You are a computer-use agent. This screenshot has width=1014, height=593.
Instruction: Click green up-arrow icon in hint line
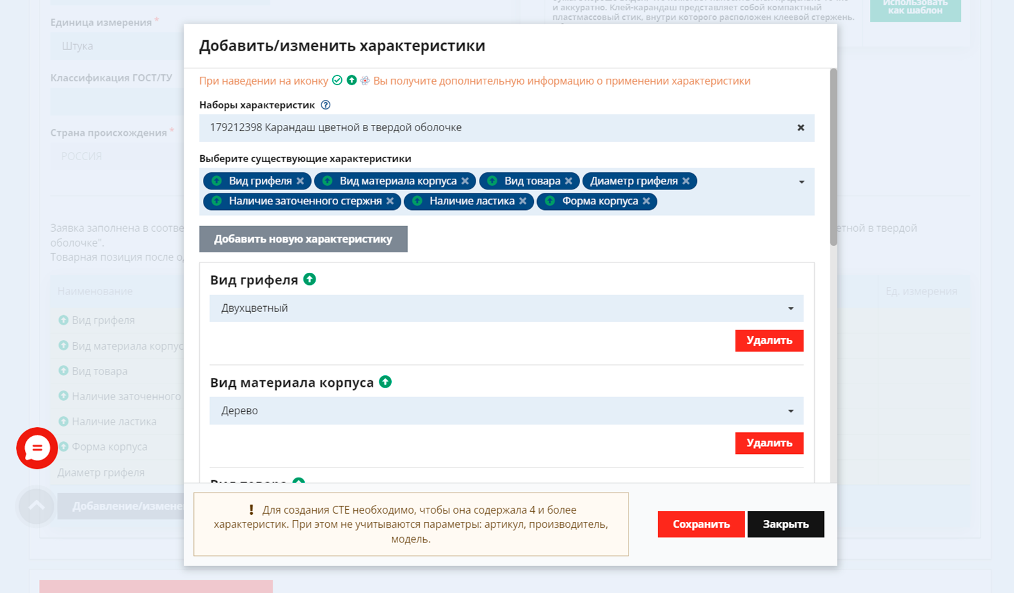coord(351,80)
